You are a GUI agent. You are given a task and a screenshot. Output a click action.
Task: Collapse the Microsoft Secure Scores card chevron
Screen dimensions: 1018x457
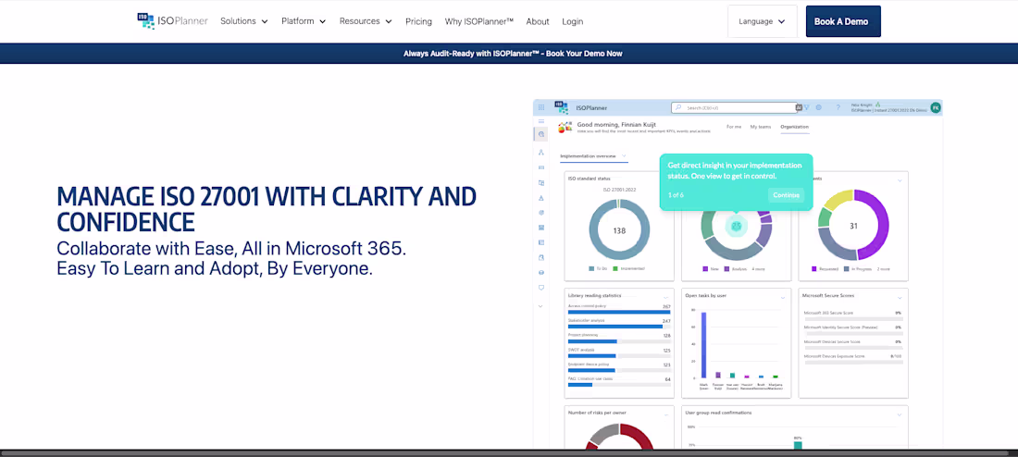900,297
